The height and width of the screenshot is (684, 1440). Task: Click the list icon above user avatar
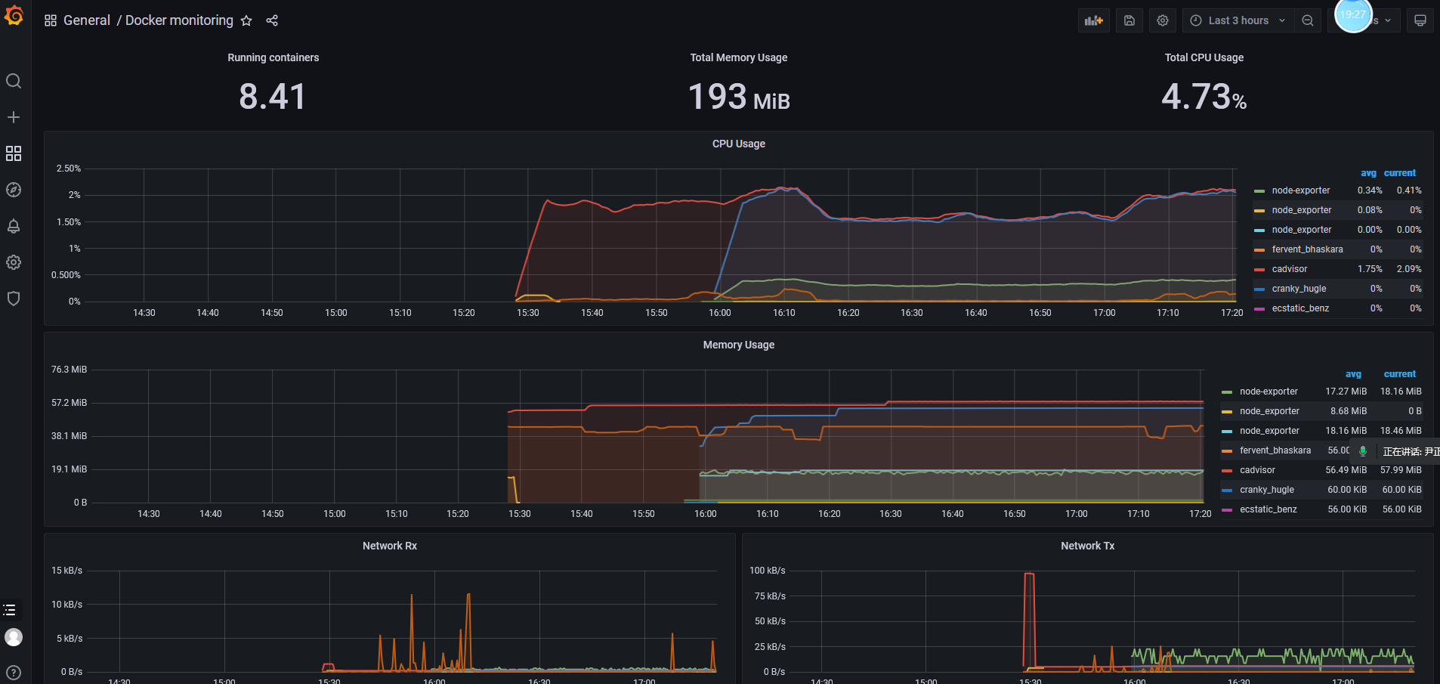tap(10, 609)
